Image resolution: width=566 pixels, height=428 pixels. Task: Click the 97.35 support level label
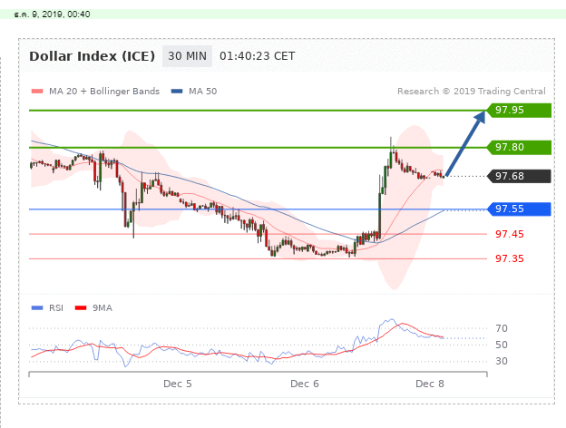click(x=510, y=258)
